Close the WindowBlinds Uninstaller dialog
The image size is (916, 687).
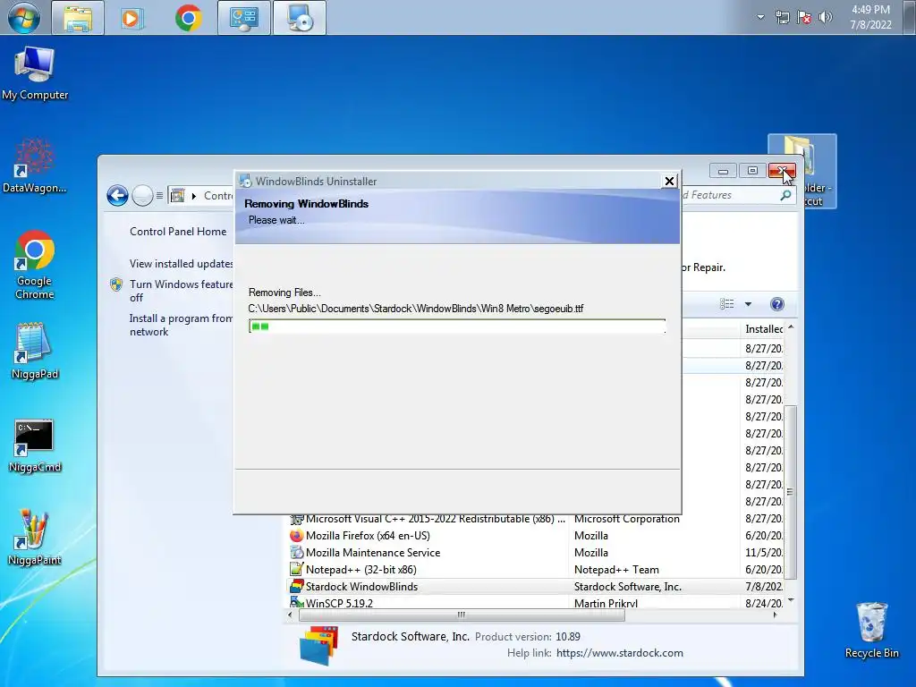tap(669, 181)
